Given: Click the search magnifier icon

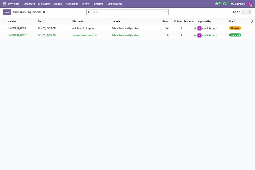Looking at the screenshot, I should [89, 12].
